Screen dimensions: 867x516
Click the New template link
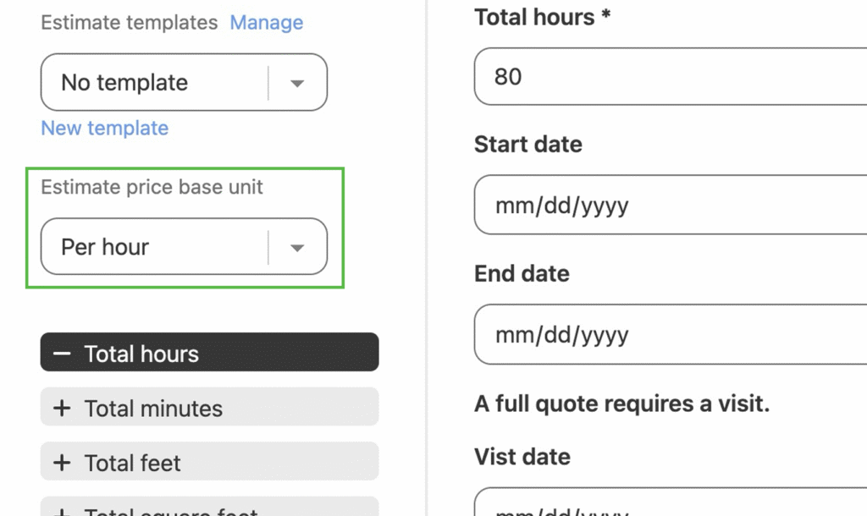[105, 129]
